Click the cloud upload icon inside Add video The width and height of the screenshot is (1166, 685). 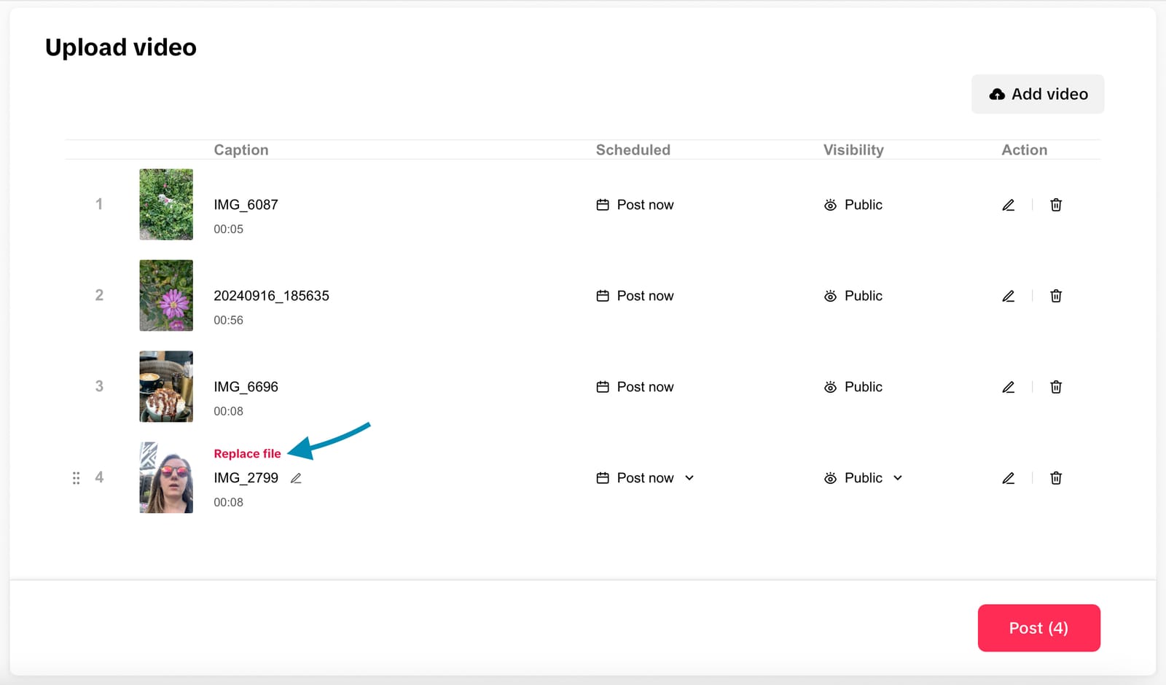(x=998, y=93)
